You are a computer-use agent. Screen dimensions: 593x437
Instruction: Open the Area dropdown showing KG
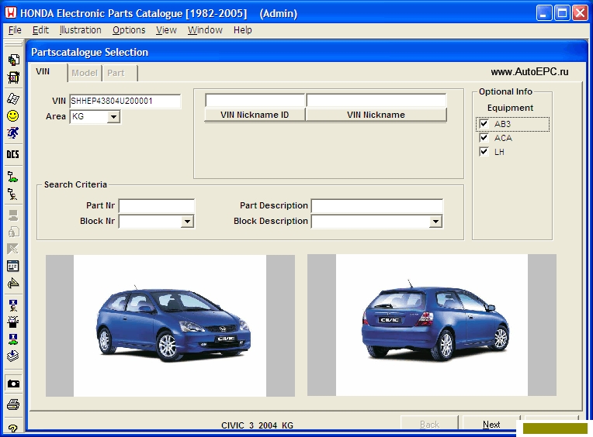click(x=113, y=117)
